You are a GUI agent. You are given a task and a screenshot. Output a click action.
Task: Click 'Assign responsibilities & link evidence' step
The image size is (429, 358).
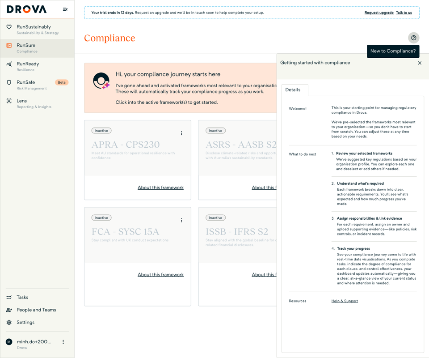coord(370,218)
